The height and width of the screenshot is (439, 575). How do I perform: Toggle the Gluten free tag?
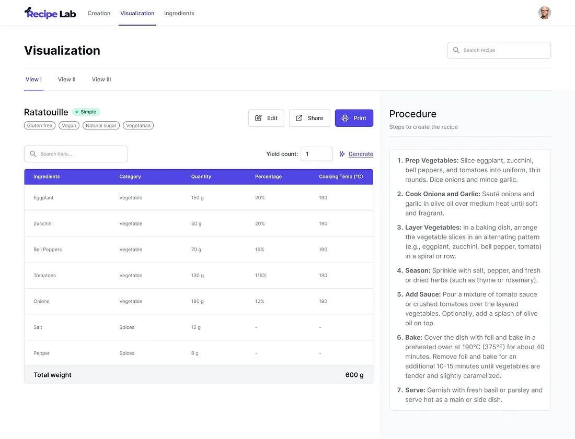pyautogui.click(x=39, y=125)
